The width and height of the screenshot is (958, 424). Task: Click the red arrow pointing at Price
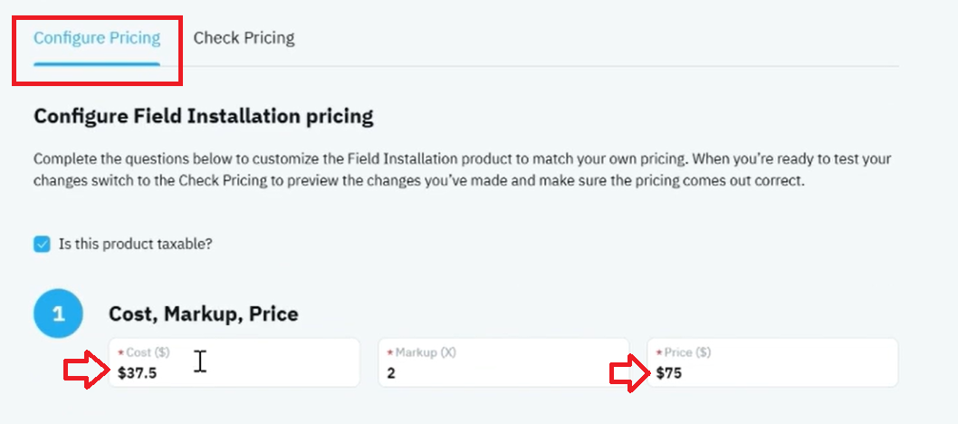pos(630,372)
